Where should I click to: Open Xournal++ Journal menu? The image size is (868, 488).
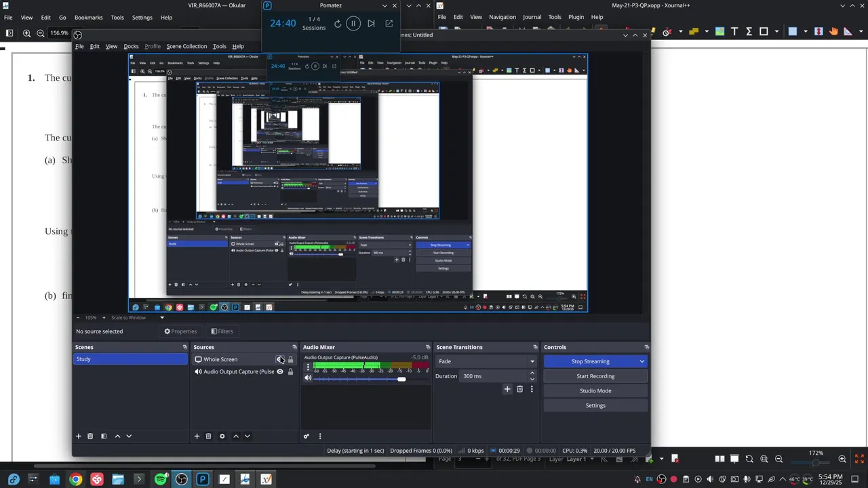point(532,17)
